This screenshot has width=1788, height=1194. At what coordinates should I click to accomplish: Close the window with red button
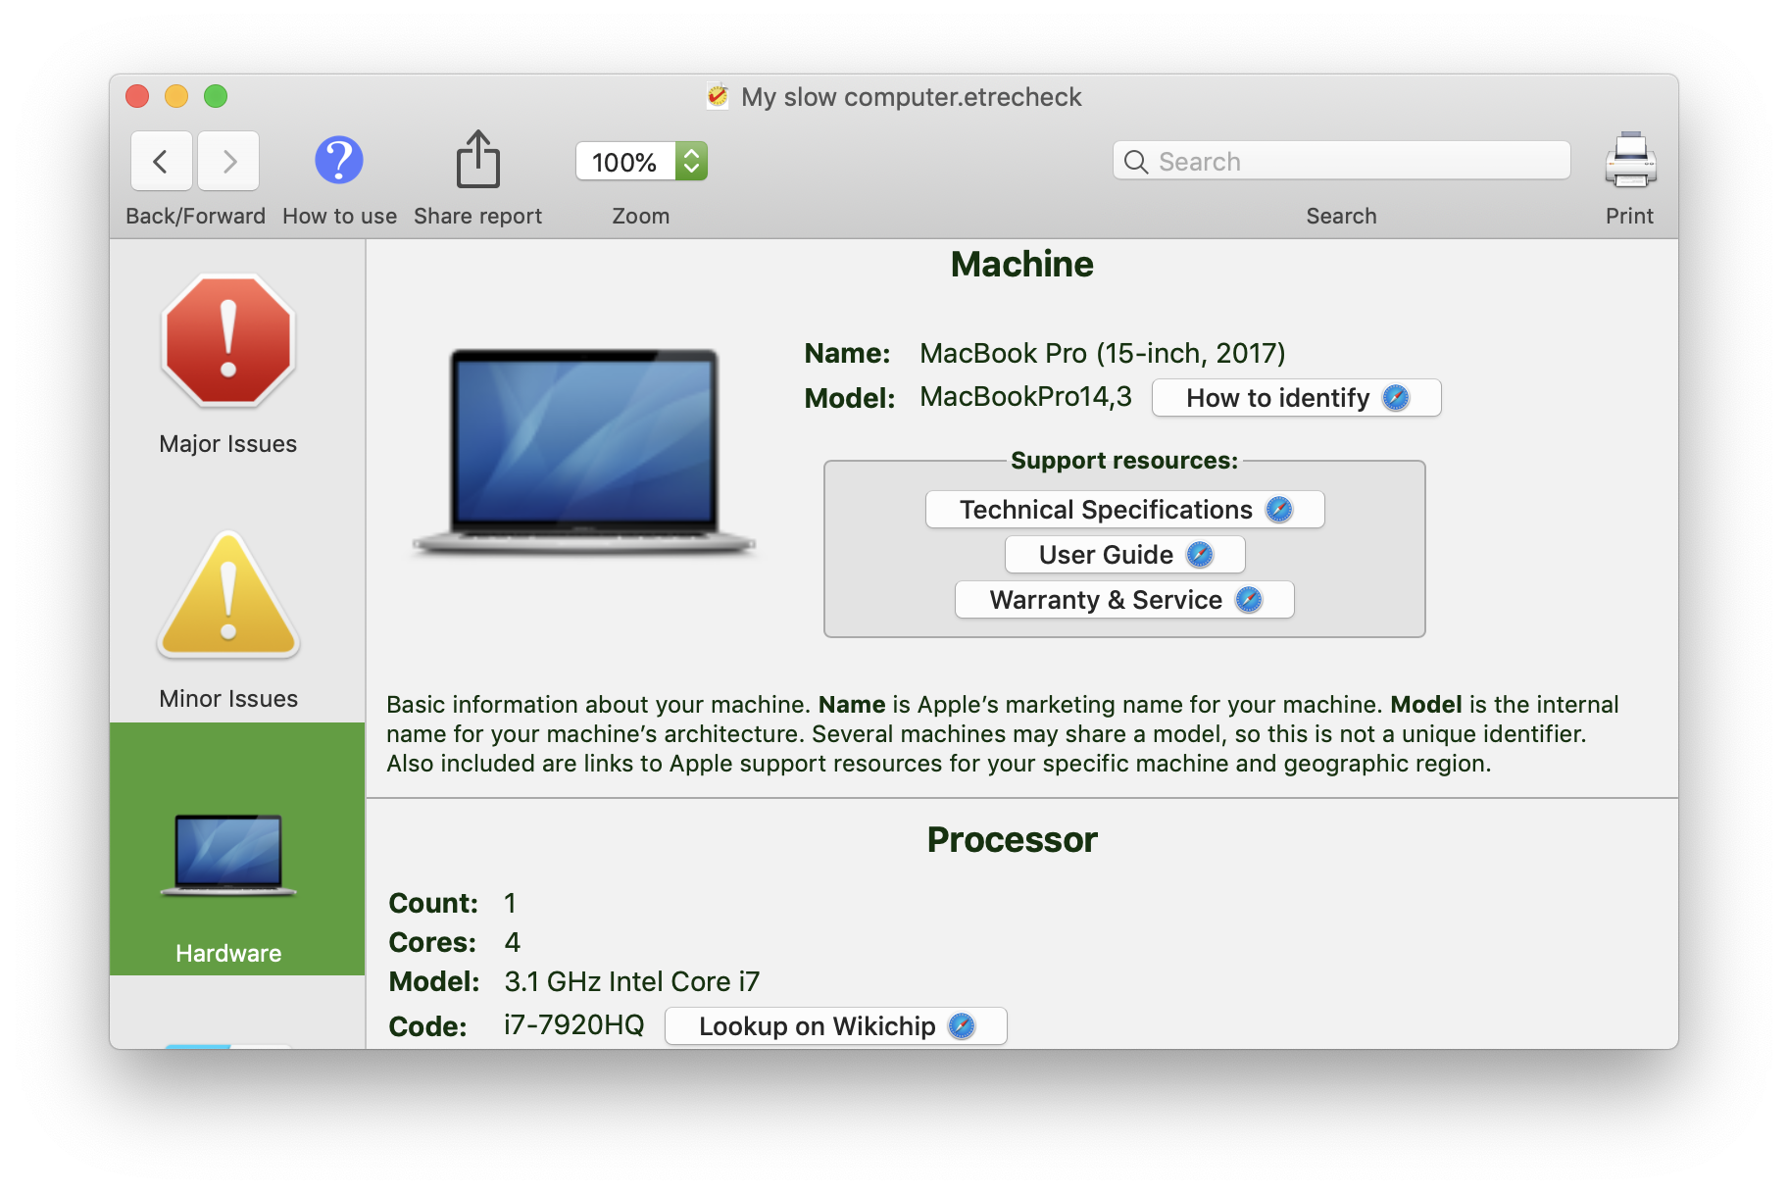pyautogui.click(x=137, y=96)
